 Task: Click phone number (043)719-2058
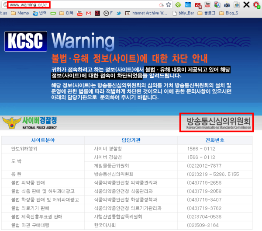coord(204,191)
